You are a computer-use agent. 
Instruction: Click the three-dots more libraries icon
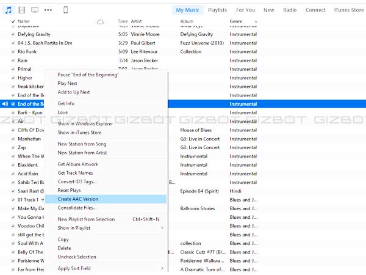tap(48, 10)
